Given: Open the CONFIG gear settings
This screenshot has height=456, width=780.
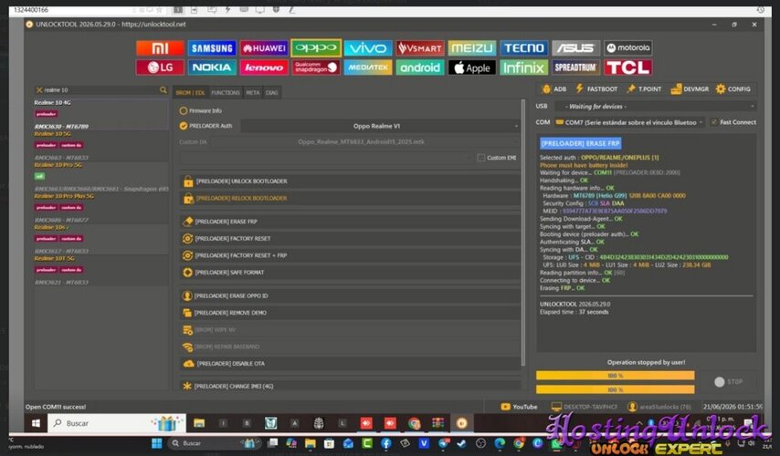Looking at the screenshot, I should [733, 88].
